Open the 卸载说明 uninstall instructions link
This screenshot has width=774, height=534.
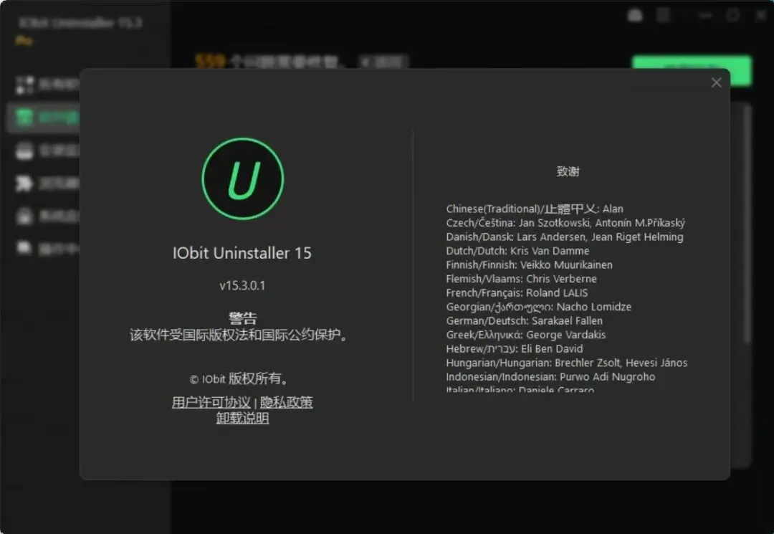[242, 418]
